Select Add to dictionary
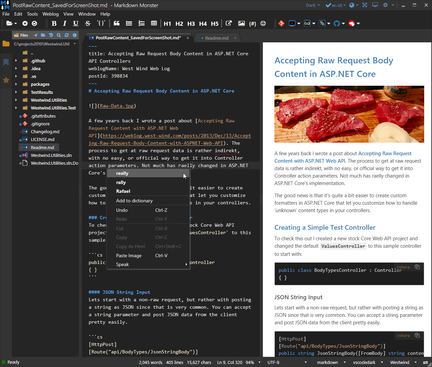This screenshot has width=432, height=367. [x=148, y=201]
